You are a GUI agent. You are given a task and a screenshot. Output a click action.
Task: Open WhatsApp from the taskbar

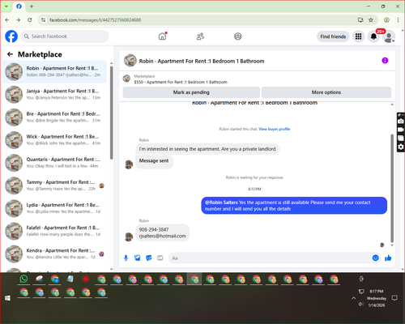pyautogui.click(x=23, y=279)
